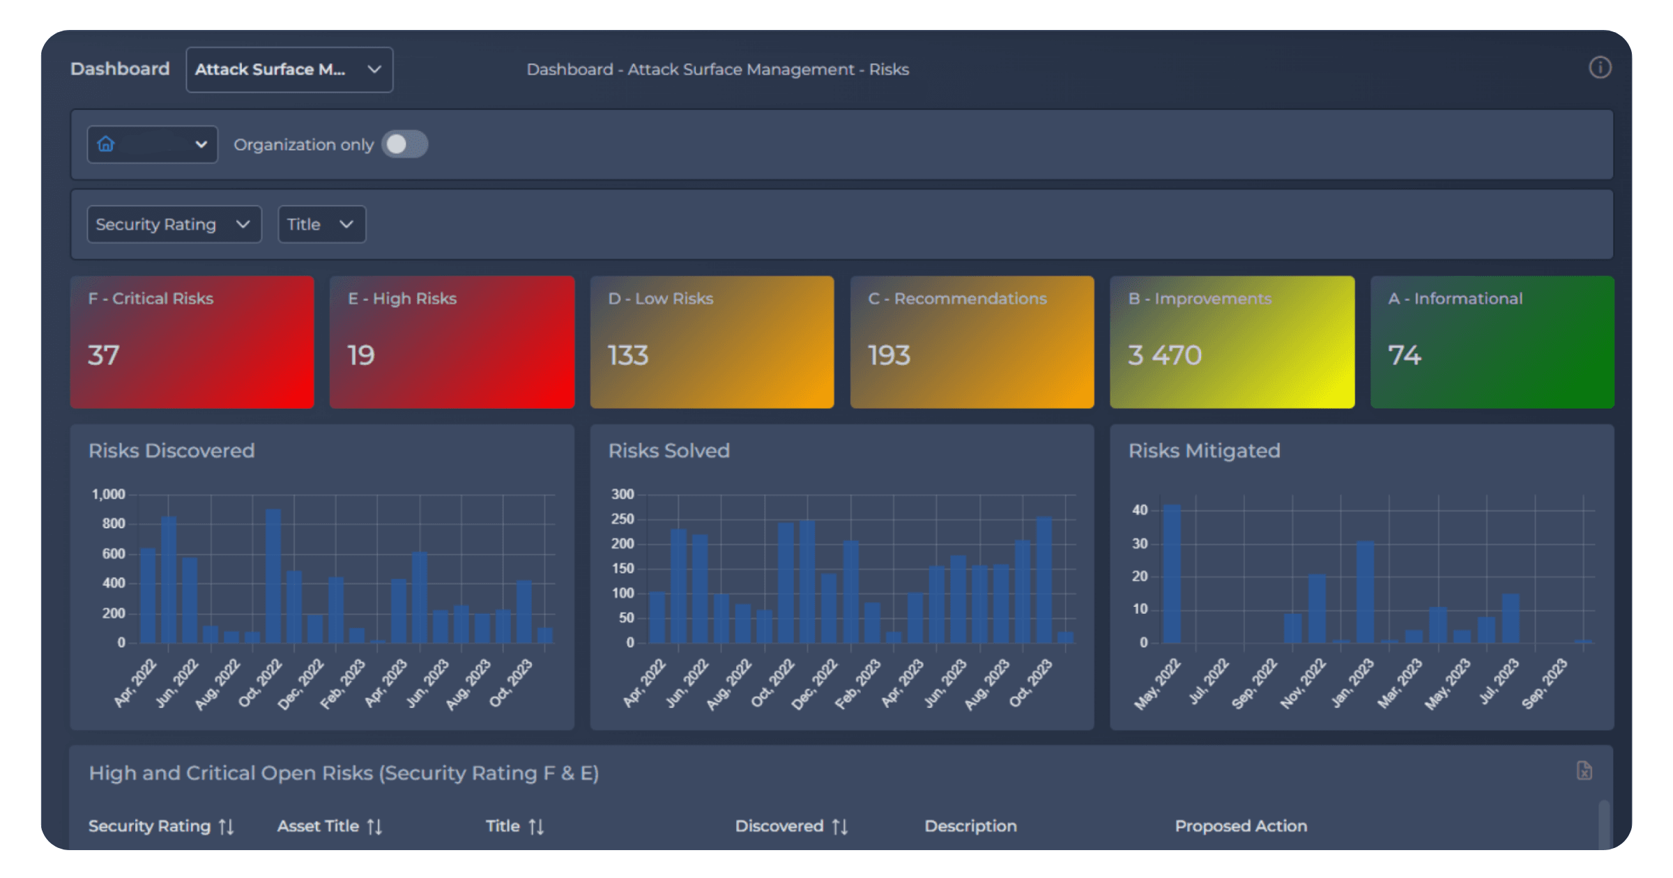Open the Title filter dropdown
1673x878 pixels.
tap(321, 224)
